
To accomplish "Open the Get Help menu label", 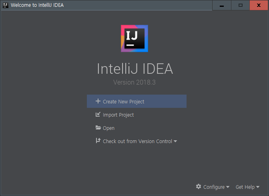I will click(x=245, y=187).
